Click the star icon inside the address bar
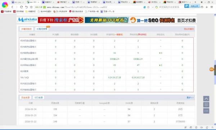Screen dimensions: 216x130 tap(148, 7)
